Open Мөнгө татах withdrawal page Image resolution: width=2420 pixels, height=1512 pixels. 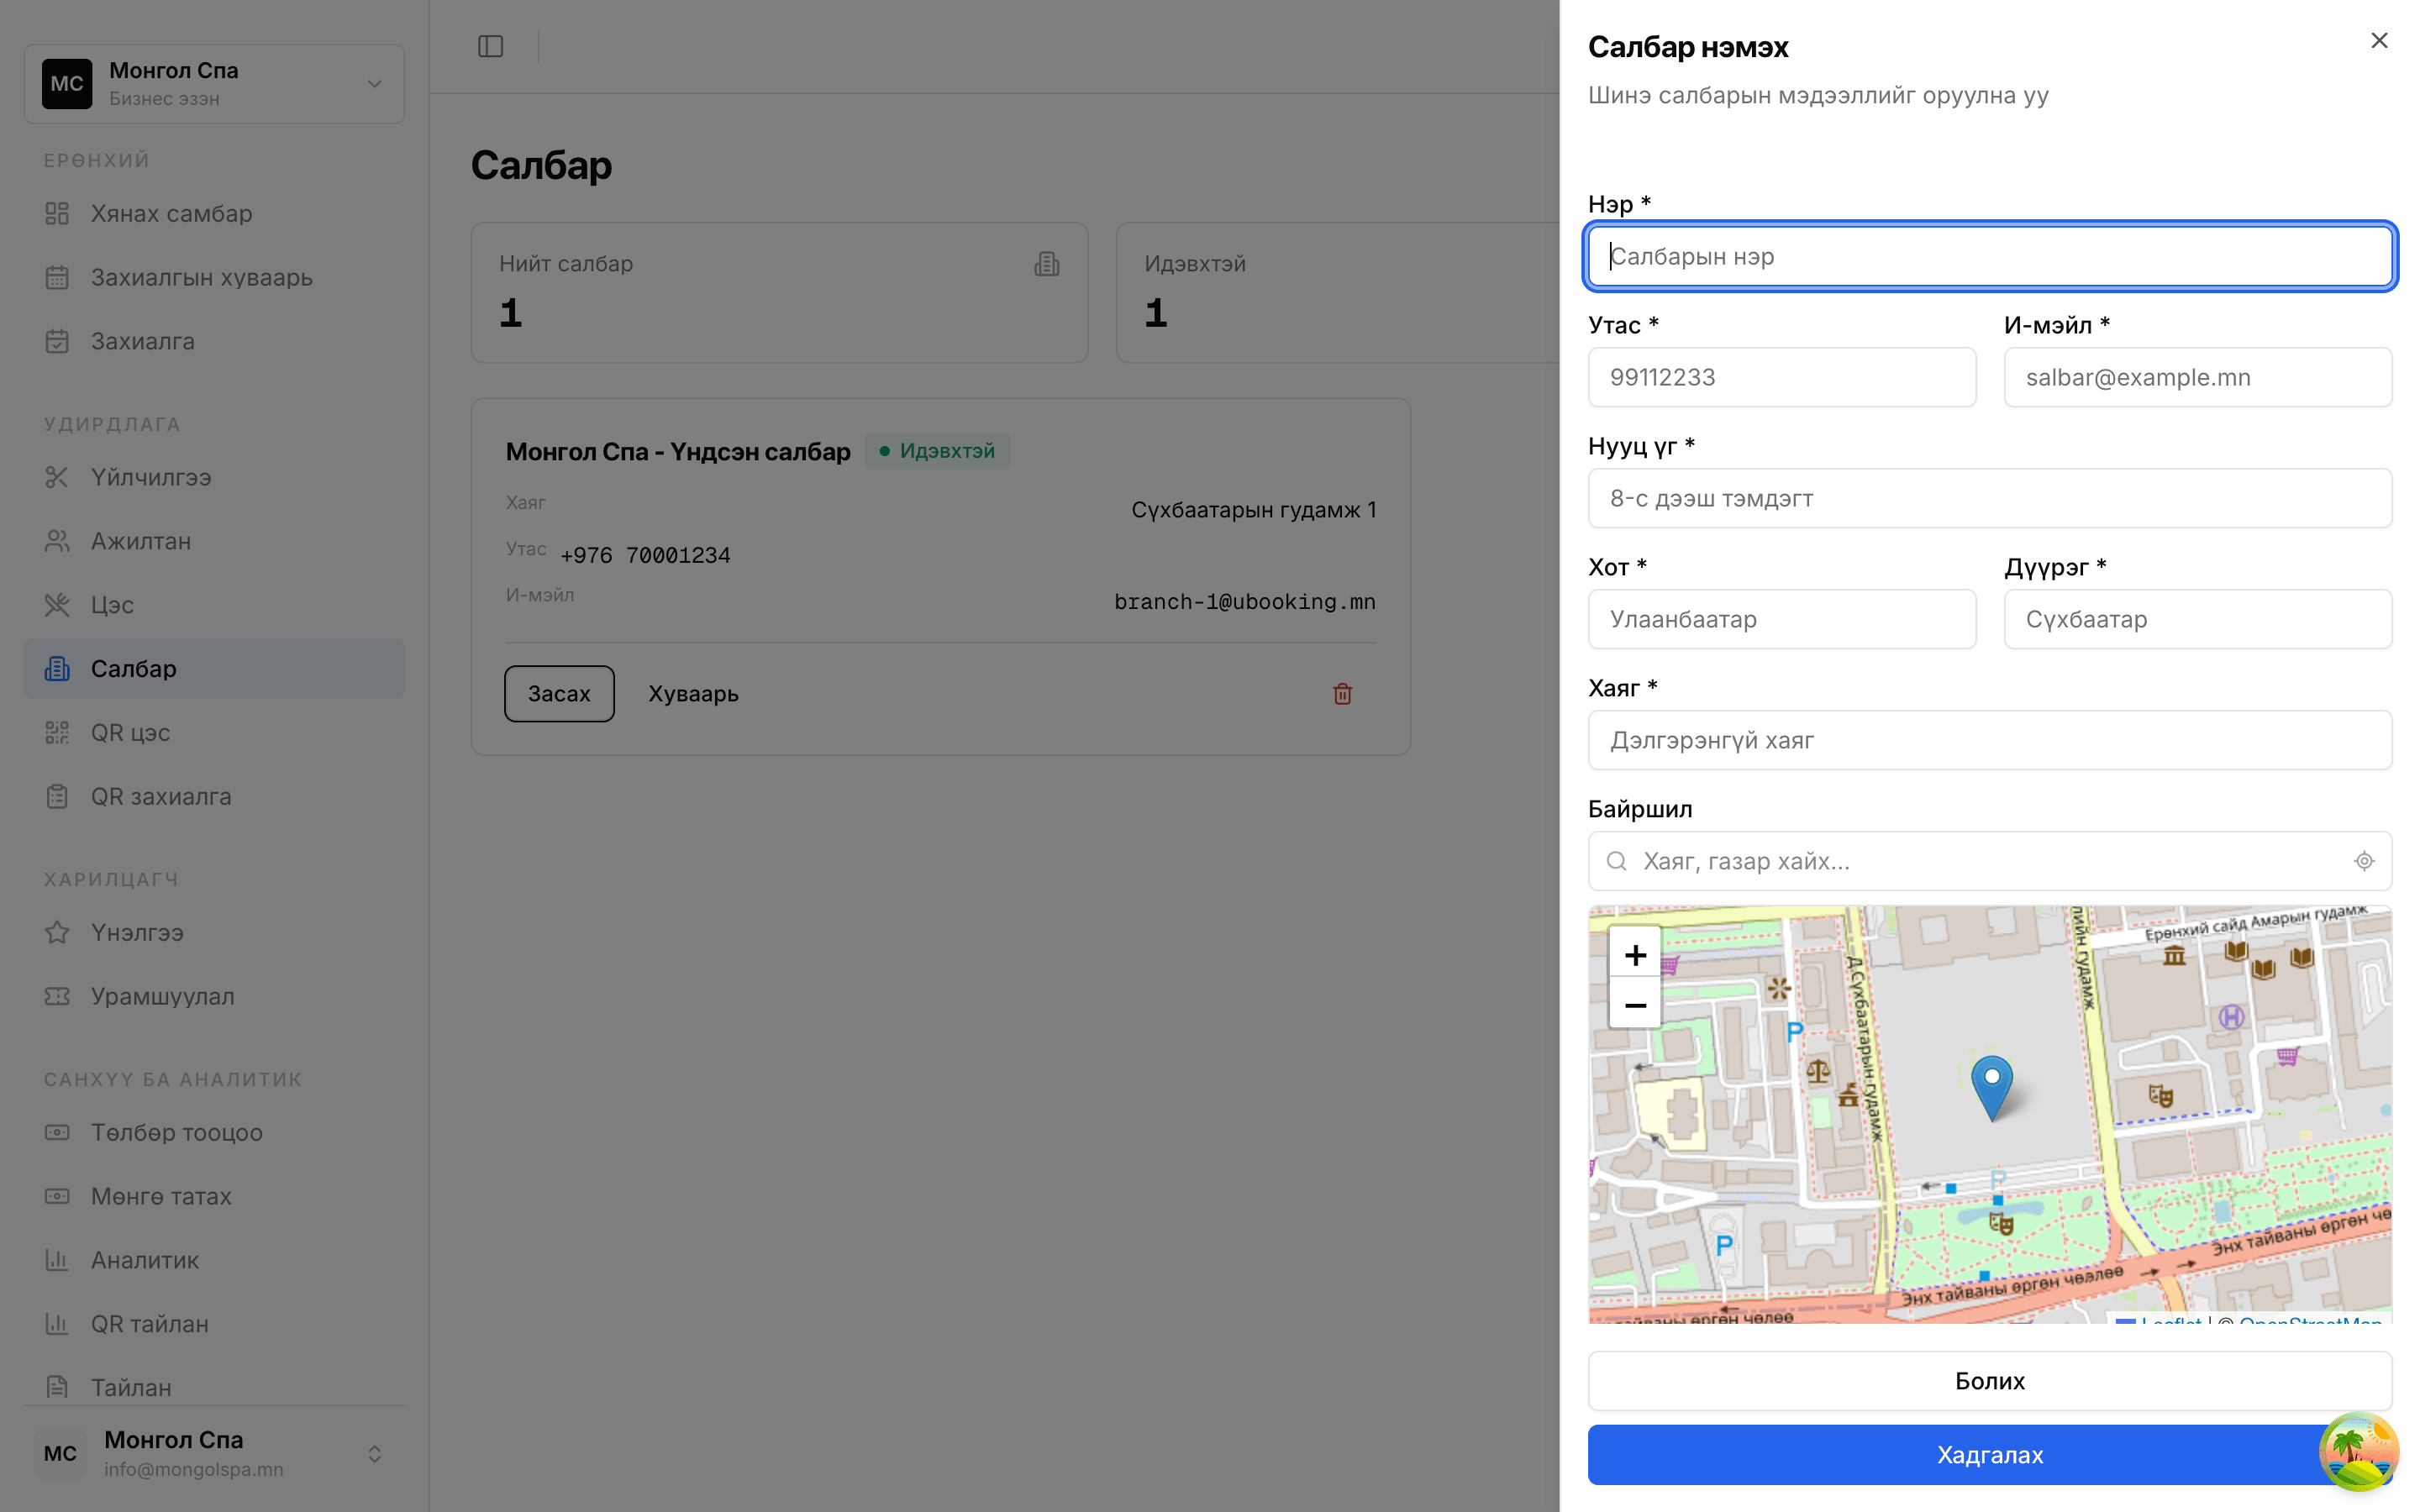214,1196
